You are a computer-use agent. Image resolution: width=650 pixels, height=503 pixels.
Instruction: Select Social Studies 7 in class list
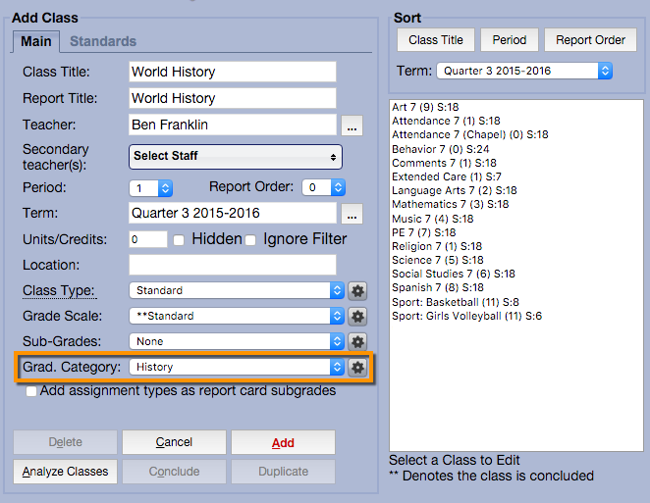point(453,275)
